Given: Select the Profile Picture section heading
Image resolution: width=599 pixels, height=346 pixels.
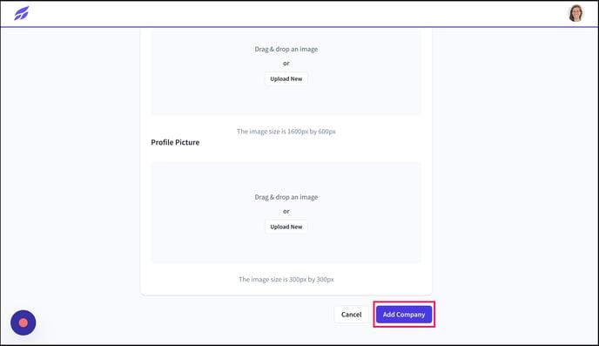Looking at the screenshot, I should click(x=175, y=142).
